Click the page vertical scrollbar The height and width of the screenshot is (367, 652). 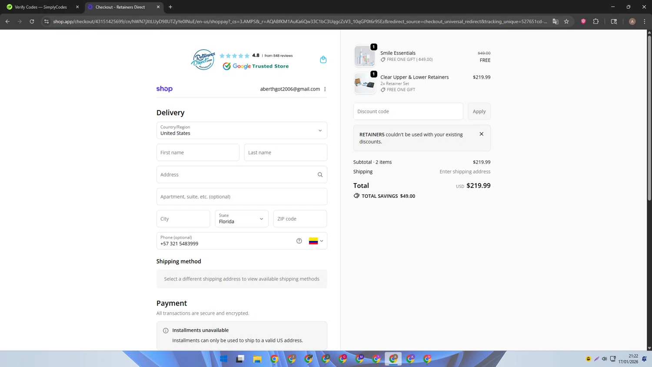tap(649, 117)
